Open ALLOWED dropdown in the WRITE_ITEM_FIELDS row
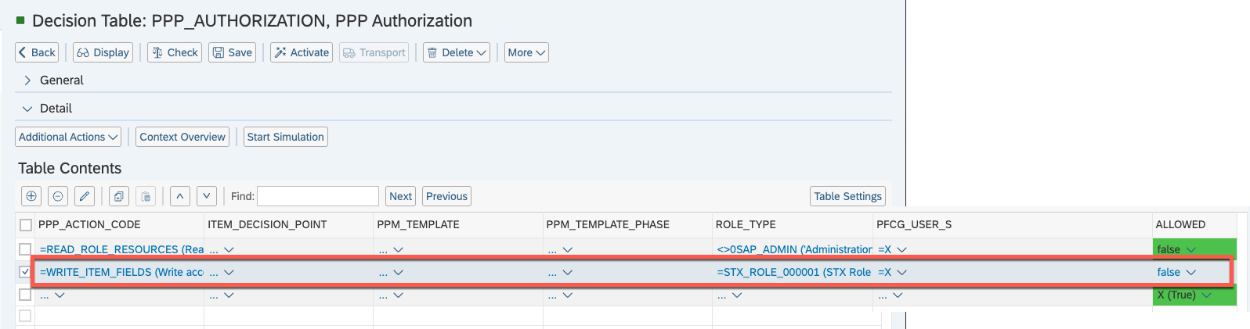Image resolution: width=1250 pixels, height=329 pixels. click(x=1191, y=272)
